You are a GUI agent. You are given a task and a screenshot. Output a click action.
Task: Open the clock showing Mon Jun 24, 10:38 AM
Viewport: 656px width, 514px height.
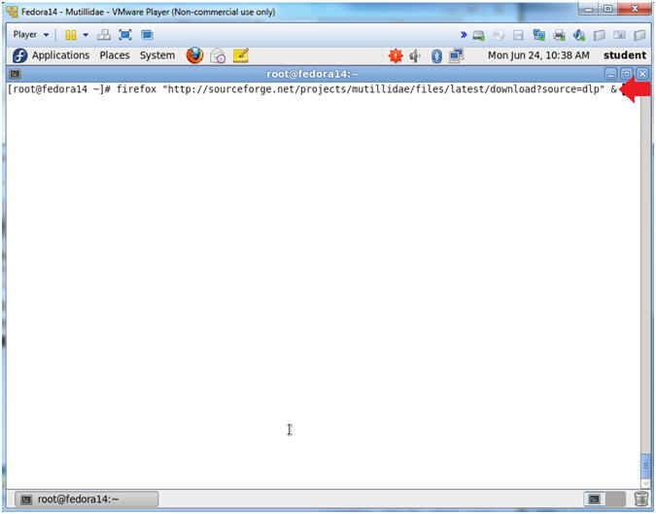click(538, 55)
